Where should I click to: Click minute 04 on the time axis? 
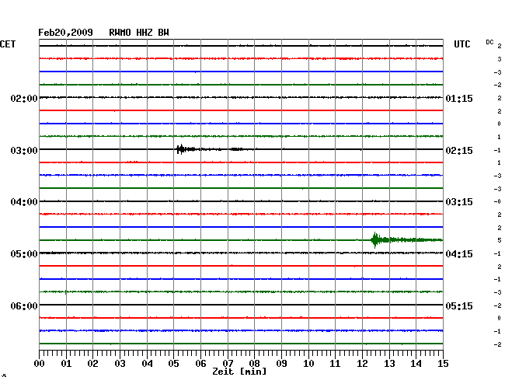tap(147, 363)
